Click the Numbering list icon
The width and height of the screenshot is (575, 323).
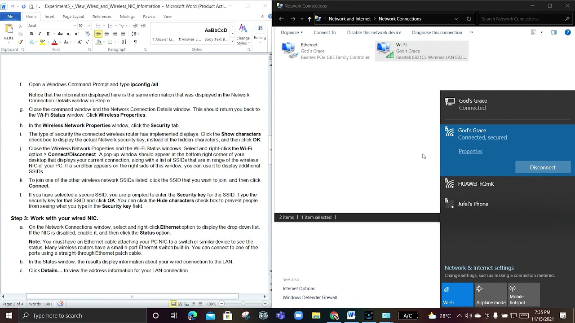pos(110,26)
